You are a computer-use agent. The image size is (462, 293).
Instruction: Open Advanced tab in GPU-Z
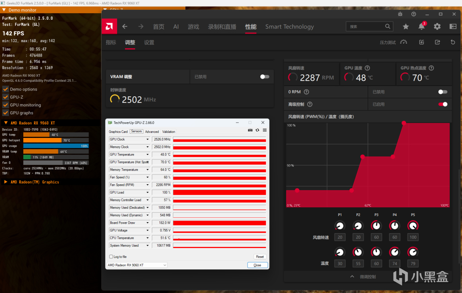[152, 132]
